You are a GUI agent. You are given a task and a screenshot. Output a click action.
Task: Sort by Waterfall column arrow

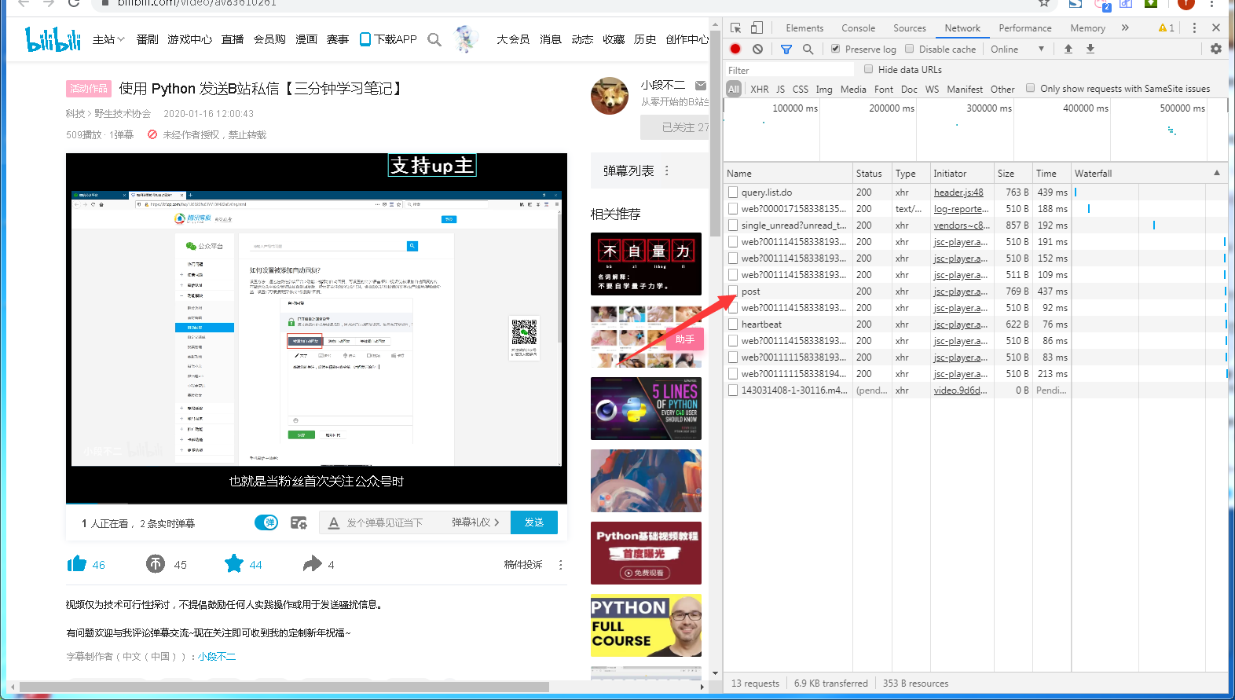coord(1217,173)
